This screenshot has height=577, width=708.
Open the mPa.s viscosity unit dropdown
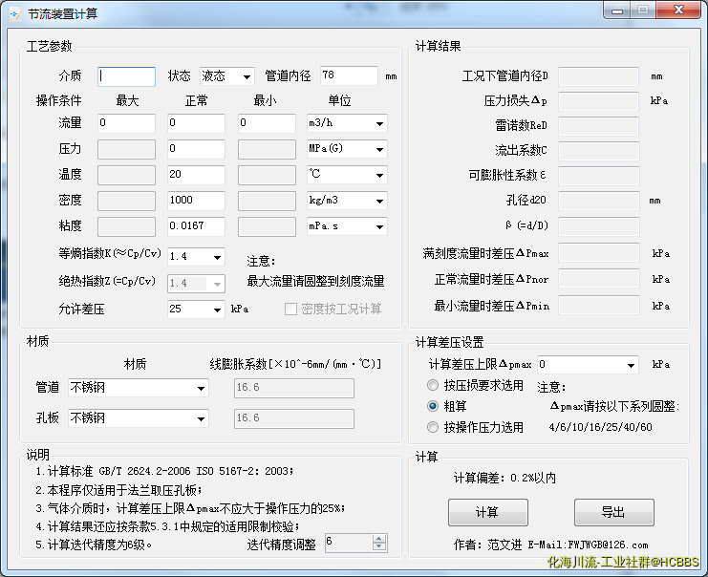(x=347, y=226)
